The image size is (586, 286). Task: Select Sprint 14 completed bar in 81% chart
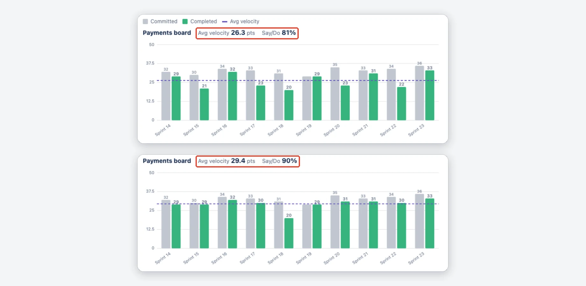(x=176, y=98)
